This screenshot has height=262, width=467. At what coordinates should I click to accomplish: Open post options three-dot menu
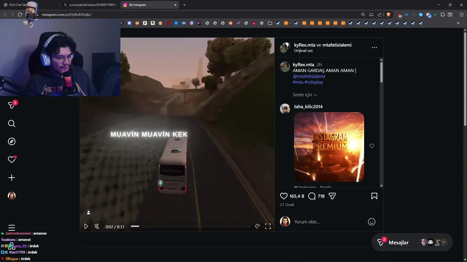click(374, 48)
